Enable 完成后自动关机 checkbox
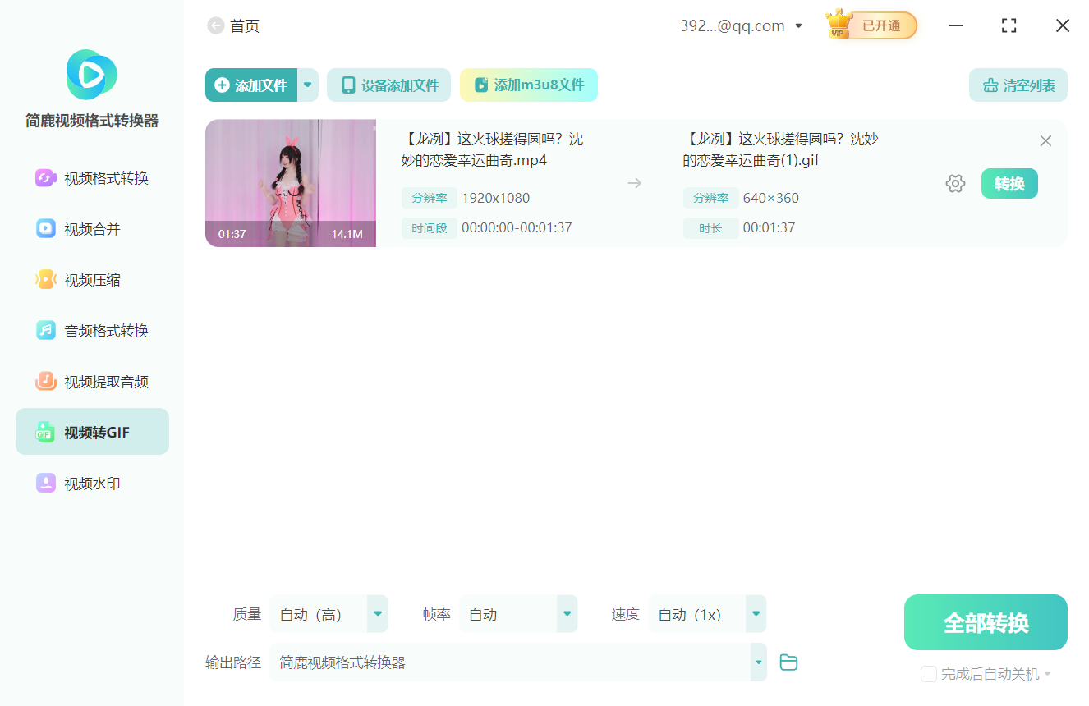The width and height of the screenshot is (1089, 706). 929,674
